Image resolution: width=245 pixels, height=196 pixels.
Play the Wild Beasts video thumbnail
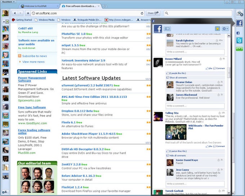176,132
